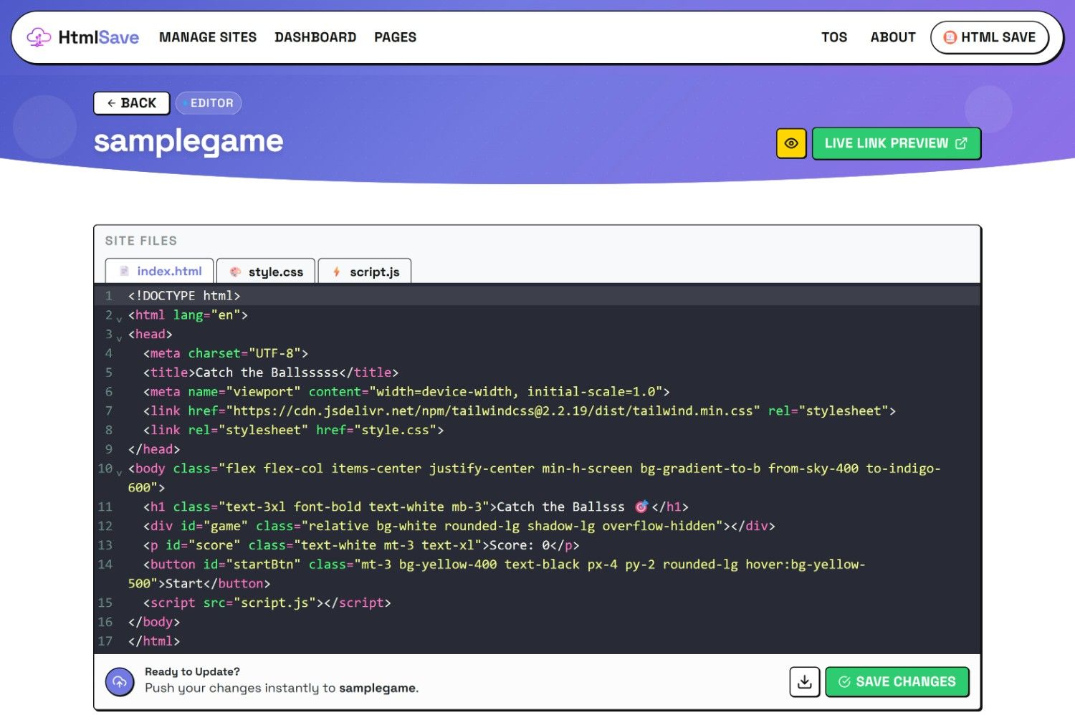This screenshot has height=715, width=1075.
Task: Click the lightning icon on script.js tab
Action: [336, 272]
